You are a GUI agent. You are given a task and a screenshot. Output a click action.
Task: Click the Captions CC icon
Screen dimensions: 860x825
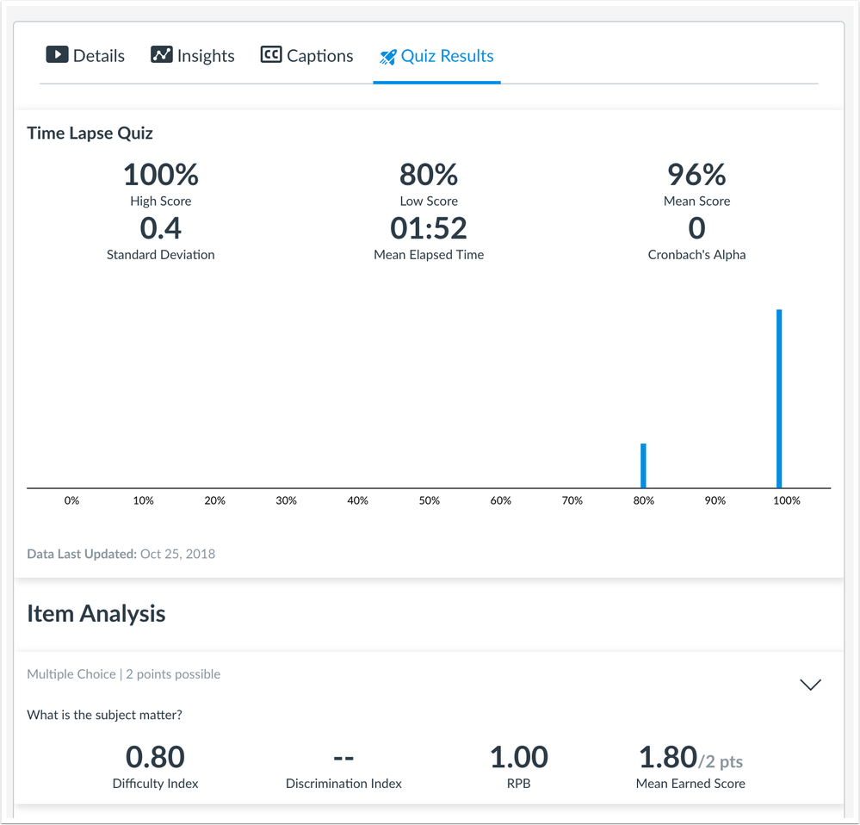(x=271, y=55)
